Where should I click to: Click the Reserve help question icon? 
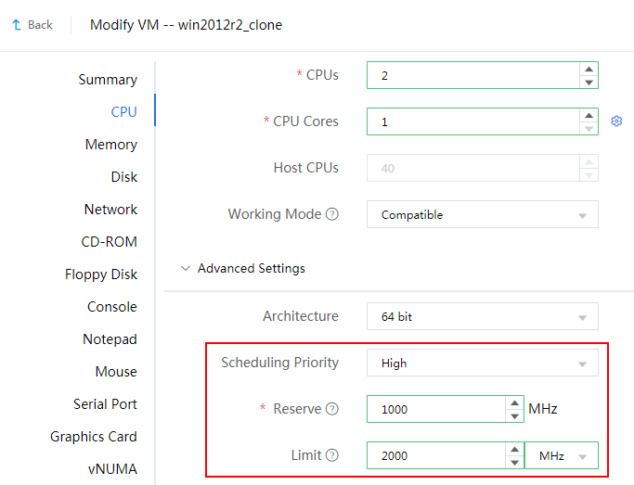(332, 409)
